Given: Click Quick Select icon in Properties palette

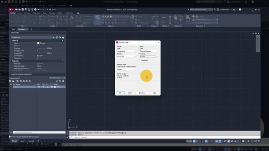Looking at the screenshot, I should click(x=63, y=37).
